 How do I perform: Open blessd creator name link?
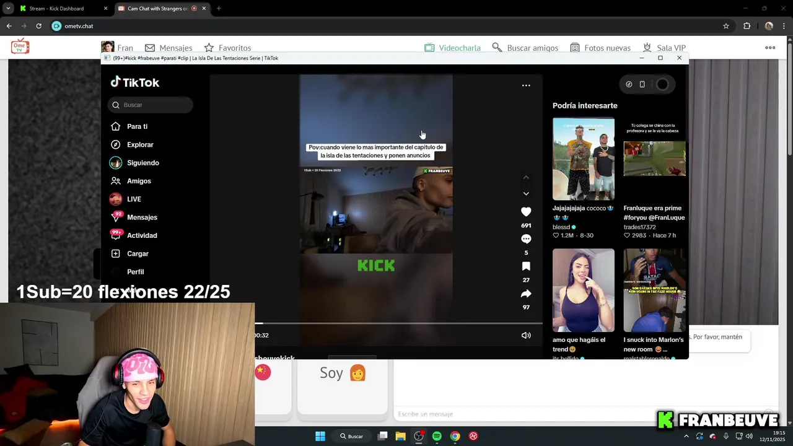tap(561, 227)
